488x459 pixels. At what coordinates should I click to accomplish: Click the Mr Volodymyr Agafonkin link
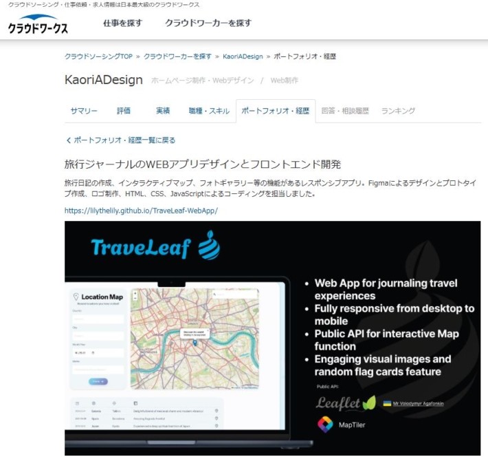[x=418, y=403]
